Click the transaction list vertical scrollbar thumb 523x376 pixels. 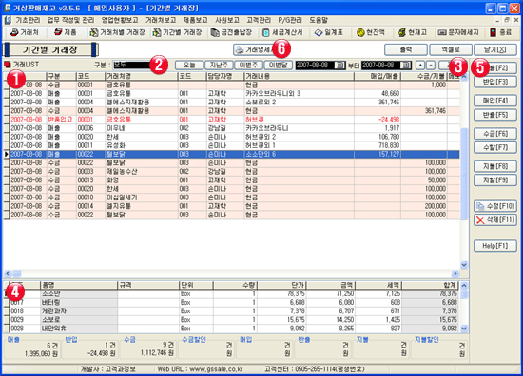[464, 174]
